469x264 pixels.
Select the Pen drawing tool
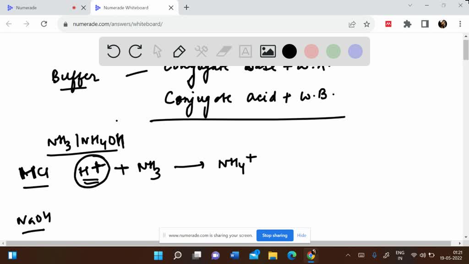pos(179,51)
